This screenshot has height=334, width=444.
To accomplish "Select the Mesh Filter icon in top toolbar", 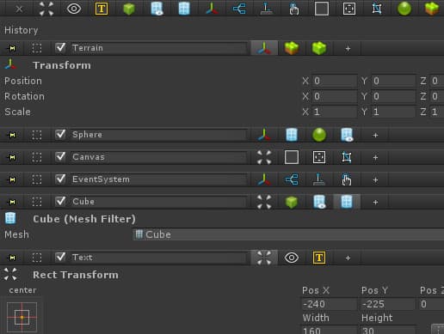I will (184, 9).
